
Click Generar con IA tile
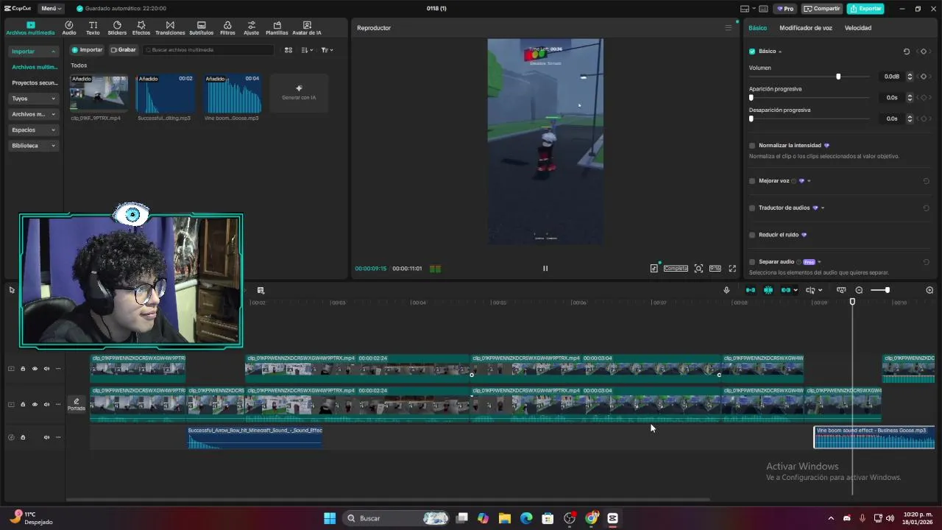pos(299,93)
